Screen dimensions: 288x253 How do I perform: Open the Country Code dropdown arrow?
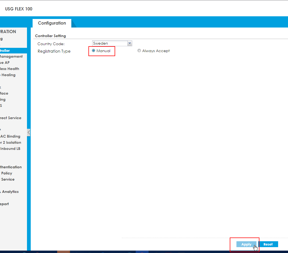point(130,43)
